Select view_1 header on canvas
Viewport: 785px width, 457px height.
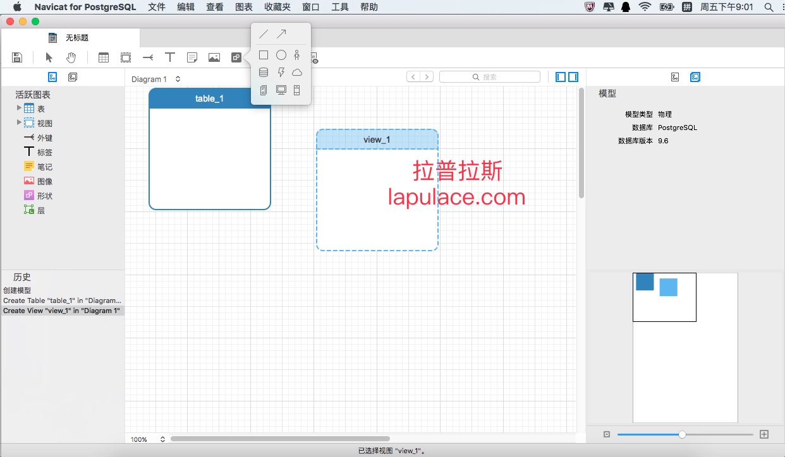tap(377, 139)
